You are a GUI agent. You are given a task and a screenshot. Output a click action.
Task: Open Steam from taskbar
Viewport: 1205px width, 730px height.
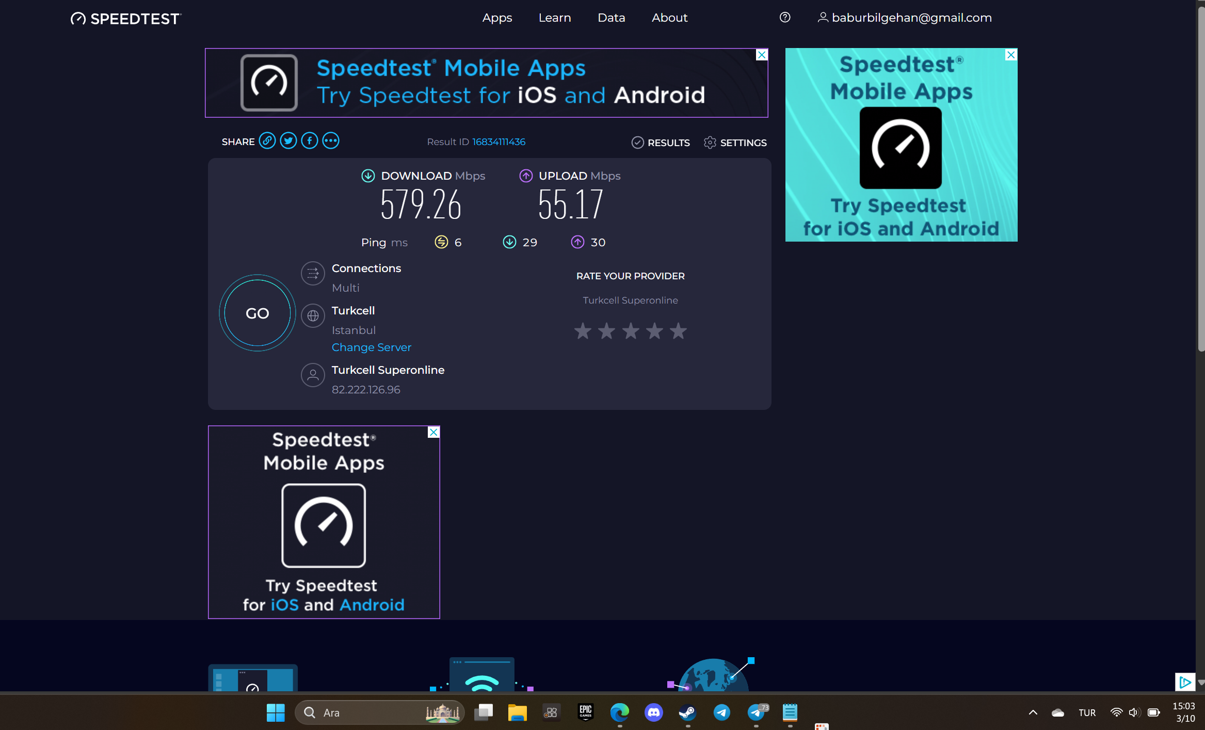[x=687, y=712]
